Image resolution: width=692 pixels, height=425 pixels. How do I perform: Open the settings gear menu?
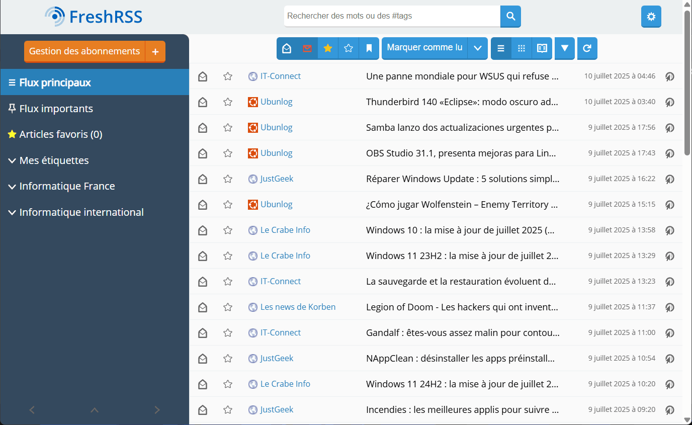coord(651,17)
